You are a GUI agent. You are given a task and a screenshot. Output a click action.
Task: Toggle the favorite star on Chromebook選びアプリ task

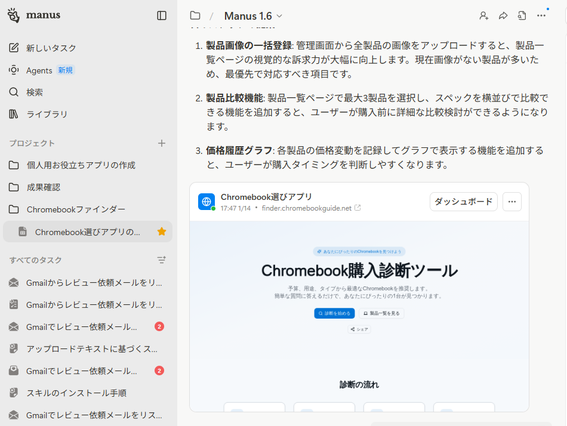point(161,231)
